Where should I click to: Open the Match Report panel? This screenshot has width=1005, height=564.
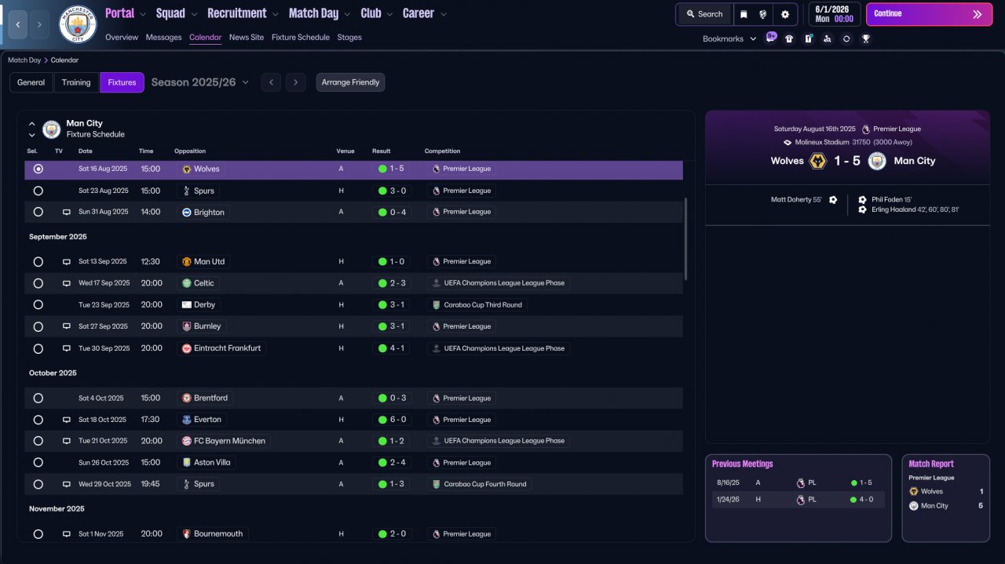945,498
